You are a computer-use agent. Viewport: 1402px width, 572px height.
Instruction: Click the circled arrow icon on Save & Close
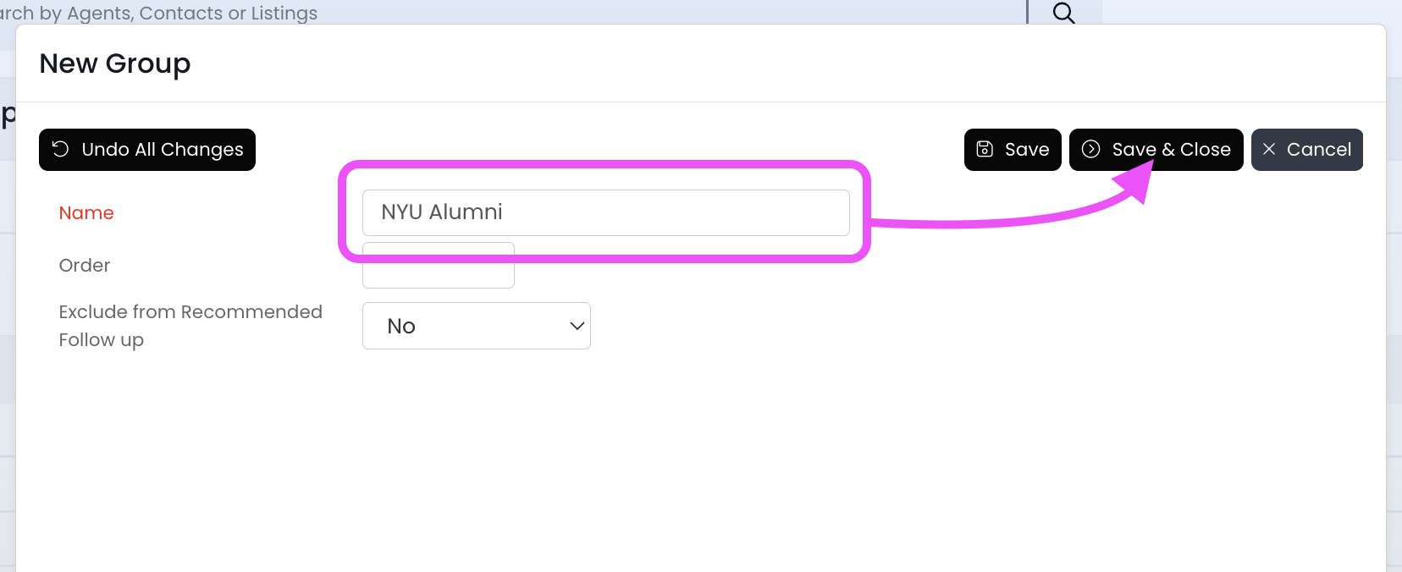click(x=1091, y=149)
